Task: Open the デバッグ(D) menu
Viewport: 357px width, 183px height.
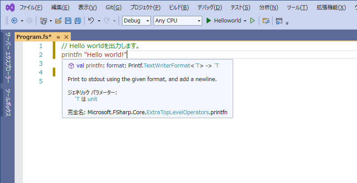Action: 209,7
